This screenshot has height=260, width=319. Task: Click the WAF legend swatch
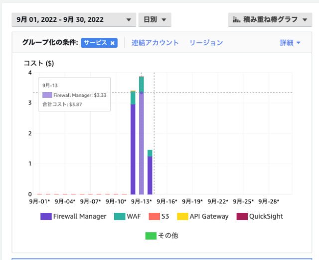click(120, 216)
